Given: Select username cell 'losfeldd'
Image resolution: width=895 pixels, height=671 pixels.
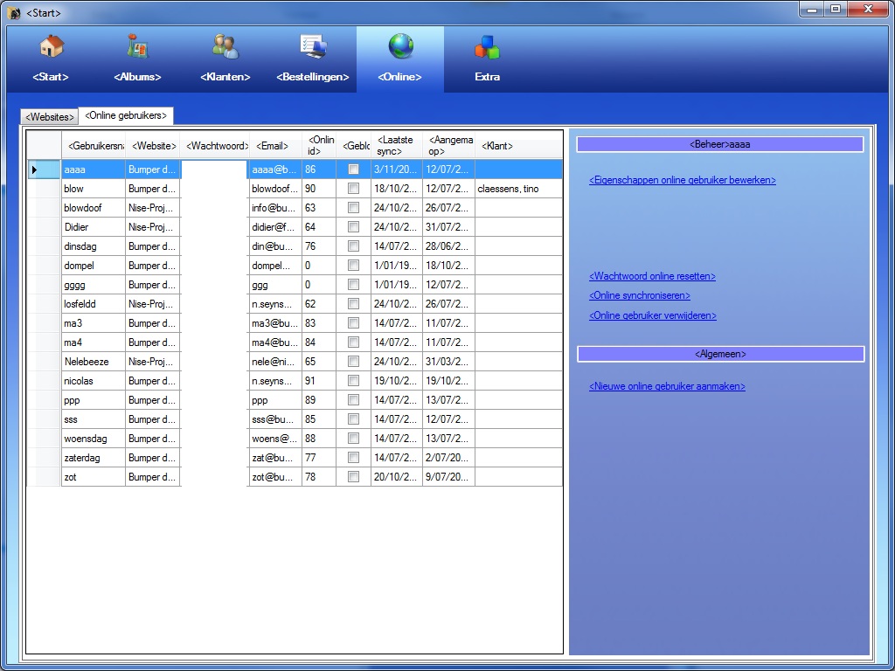Looking at the screenshot, I should [x=94, y=304].
